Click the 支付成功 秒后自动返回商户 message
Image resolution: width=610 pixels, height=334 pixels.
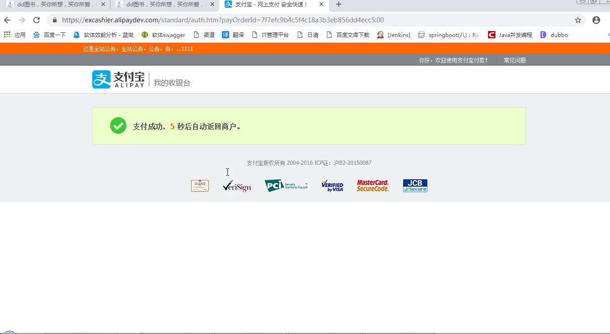click(187, 126)
